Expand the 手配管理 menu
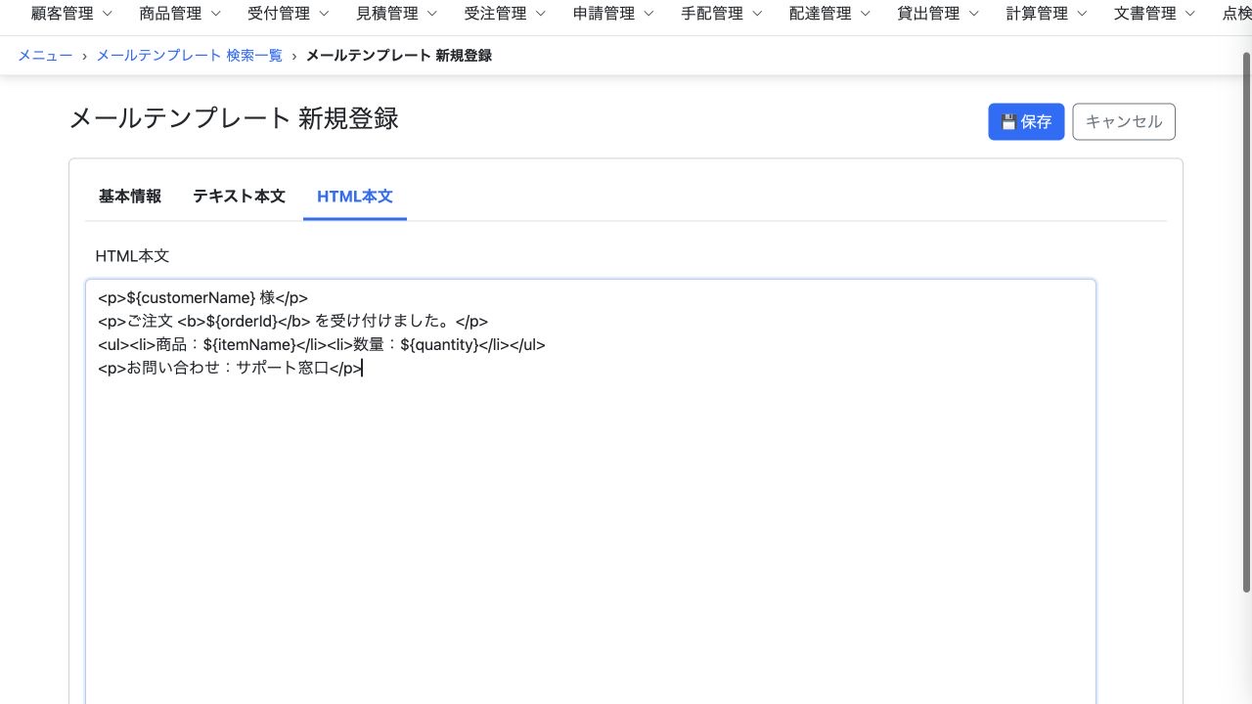1252x704 pixels. pos(722,14)
